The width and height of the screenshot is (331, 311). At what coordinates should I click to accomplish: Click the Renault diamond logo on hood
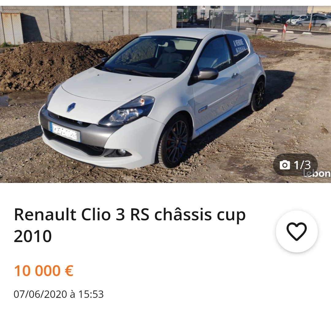(x=71, y=107)
